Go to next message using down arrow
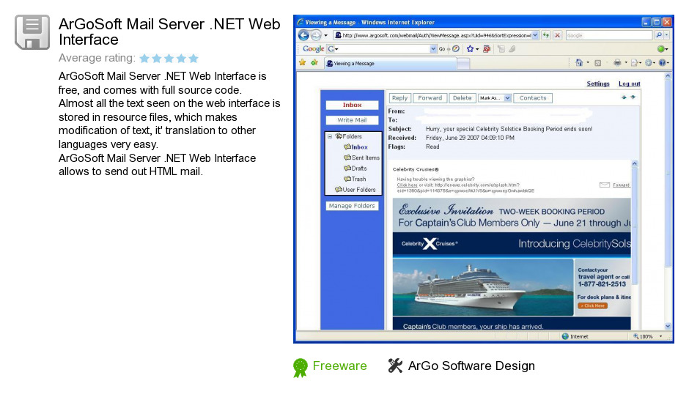Screen dimensions: 689x400 pos(633,97)
